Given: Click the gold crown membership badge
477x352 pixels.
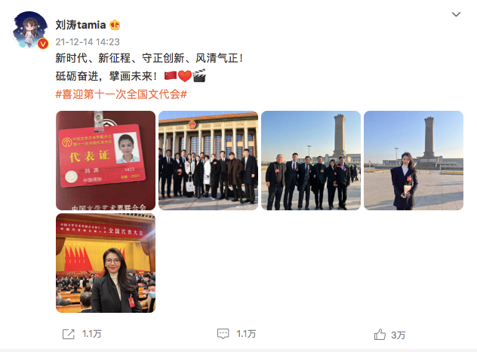Looking at the screenshot, I should click(115, 25).
